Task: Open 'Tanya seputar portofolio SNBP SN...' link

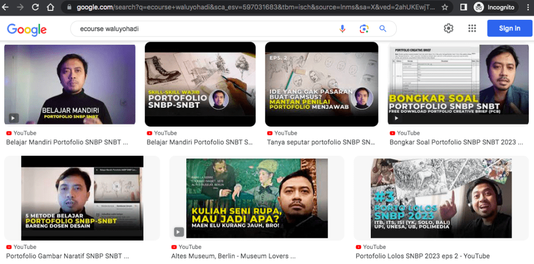Action: click(321, 143)
